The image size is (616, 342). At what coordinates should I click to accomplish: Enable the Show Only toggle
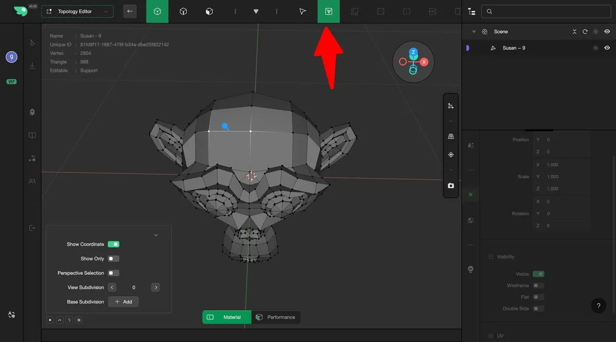tap(113, 259)
